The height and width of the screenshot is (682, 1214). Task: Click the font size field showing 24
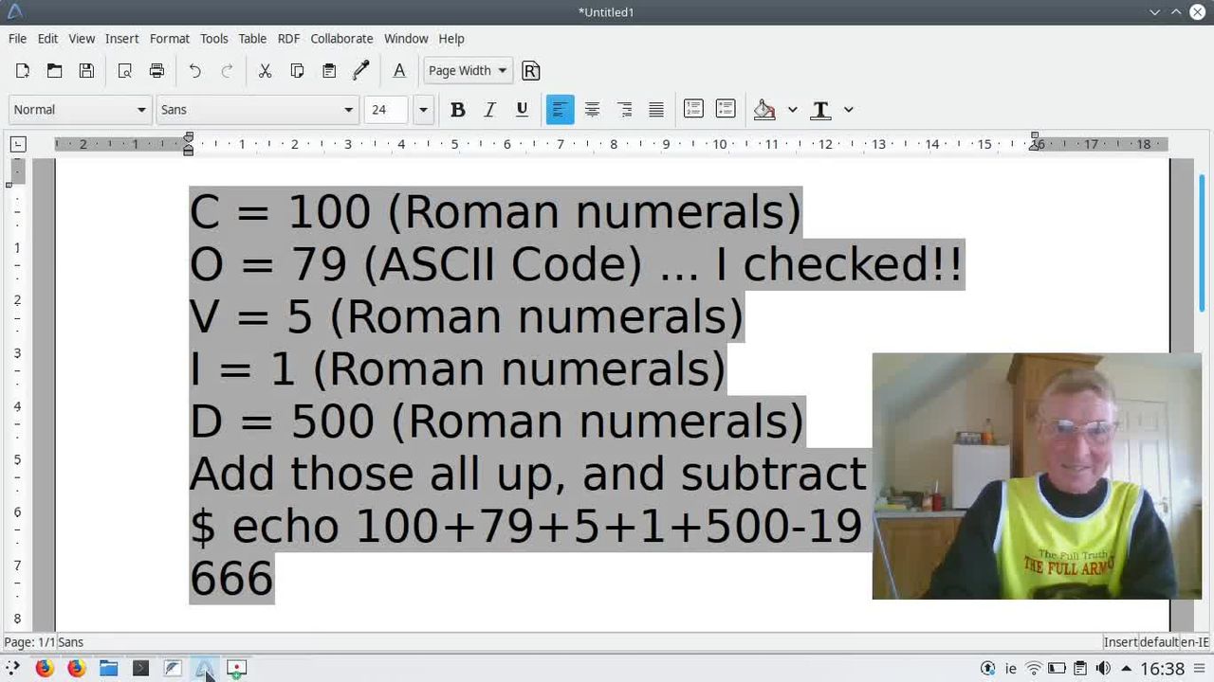pos(386,110)
